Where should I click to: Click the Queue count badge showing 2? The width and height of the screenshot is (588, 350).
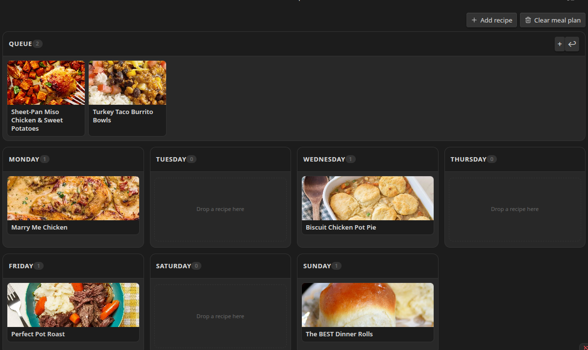(38, 44)
